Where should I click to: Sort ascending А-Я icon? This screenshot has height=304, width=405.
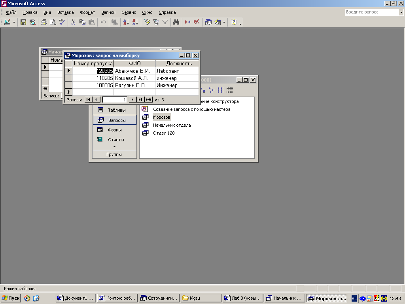126,22
